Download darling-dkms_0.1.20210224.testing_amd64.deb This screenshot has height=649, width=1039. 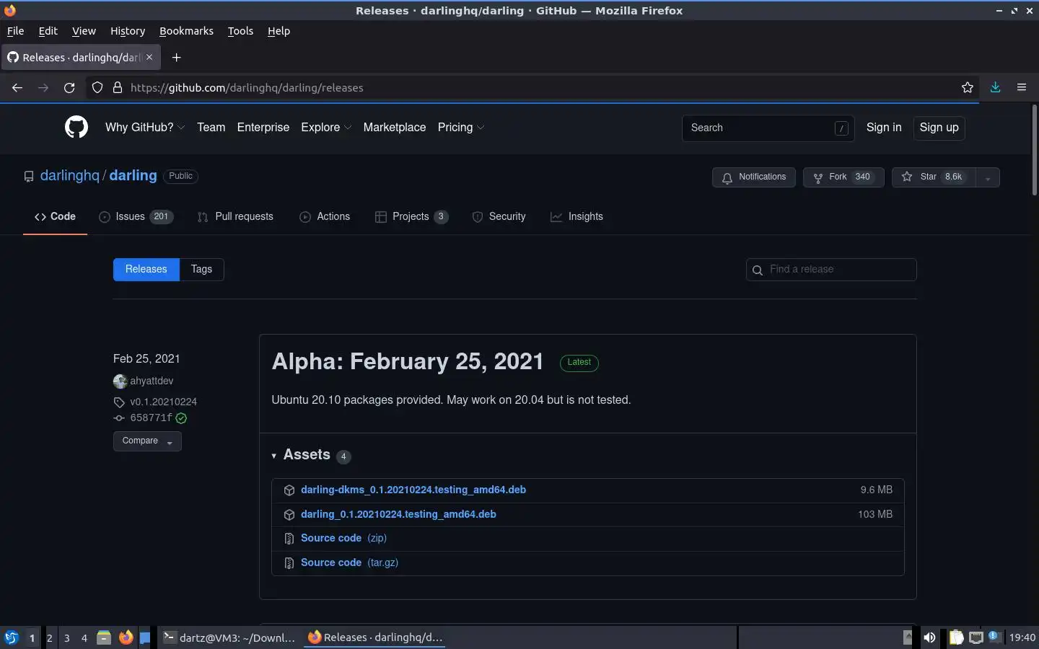click(413, 490)
